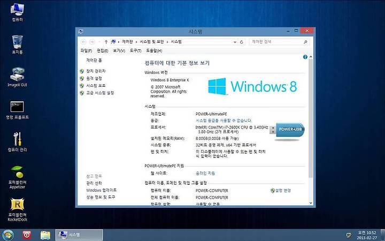Click the system rating unavailable link
Viewport: 385px width, 241px height.
click(224, 120)
